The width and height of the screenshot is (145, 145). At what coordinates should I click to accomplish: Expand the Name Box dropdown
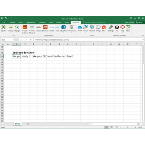coord(13,40)
